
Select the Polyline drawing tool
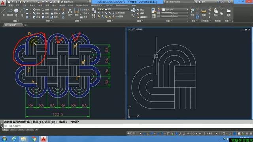[10, 12]
